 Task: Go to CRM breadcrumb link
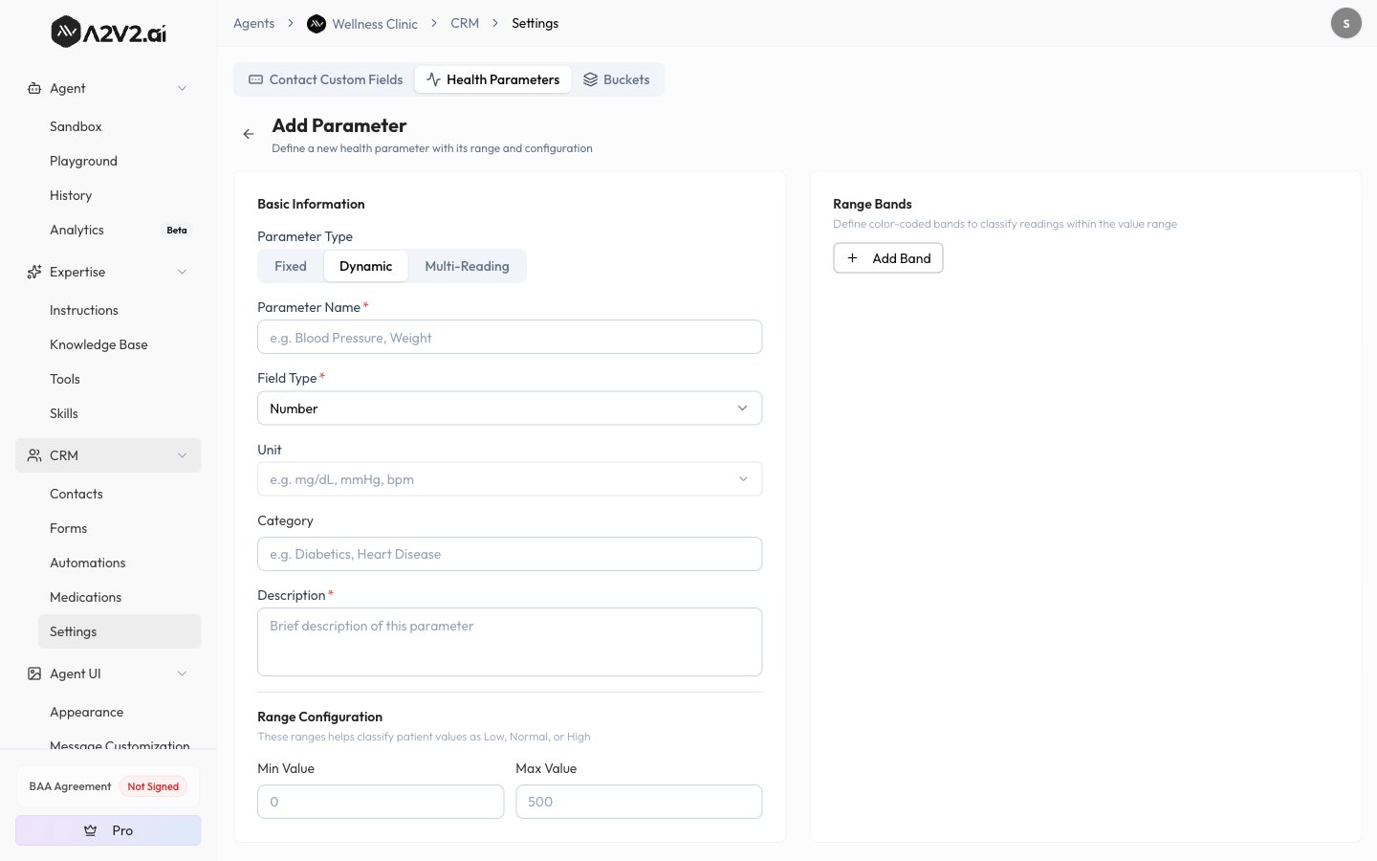465,23
